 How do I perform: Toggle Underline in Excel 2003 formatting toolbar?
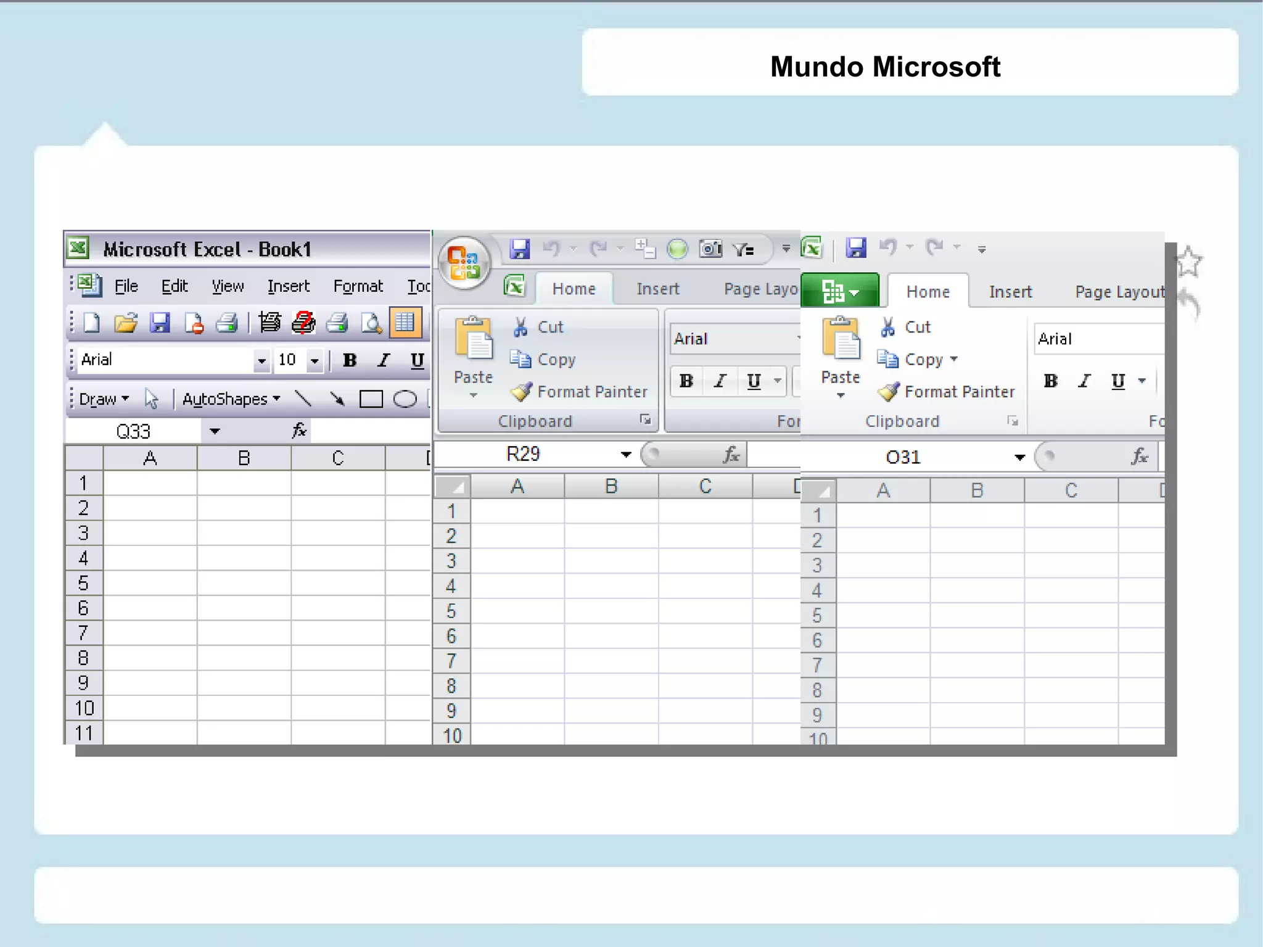point(417,360)
